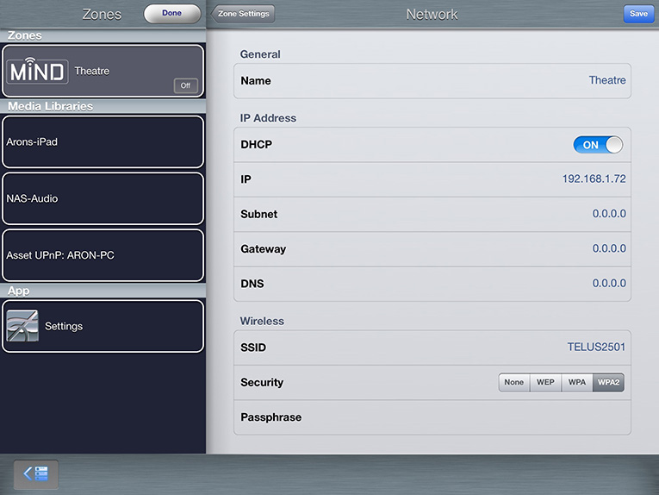
Task: Choose WPA security option
Action: coord(576,383)
